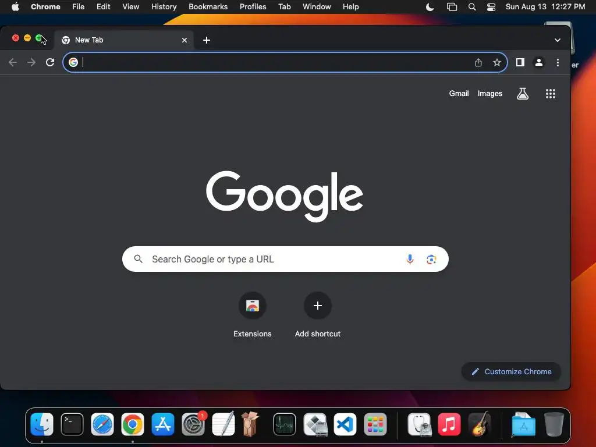Viewport: 596px width, 447px height.
Task: Bookmark this tab with star icon
Action: [x=497, y=62]
